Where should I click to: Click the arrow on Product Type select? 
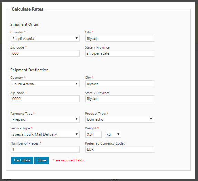(151, 119)
